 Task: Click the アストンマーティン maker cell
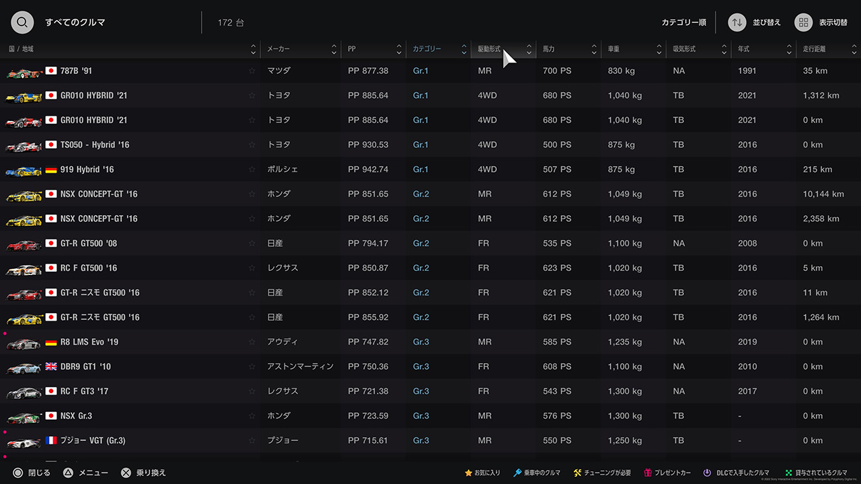[x=300, y=366]
